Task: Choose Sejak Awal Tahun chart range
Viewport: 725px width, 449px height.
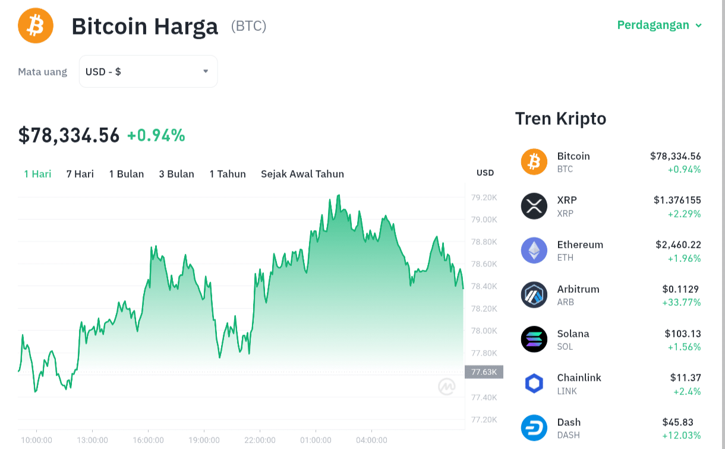Action: tap(302, 174)
